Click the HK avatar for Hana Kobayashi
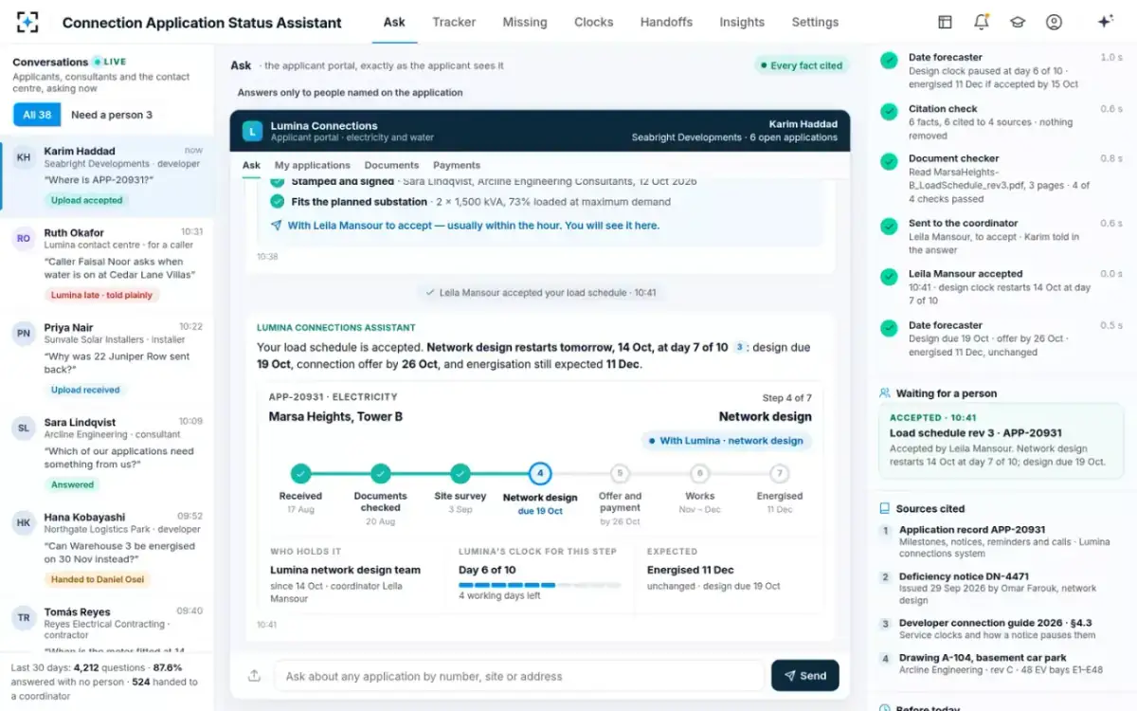The height and width of the screenshot is (711, 1137). tap(24, 523)
